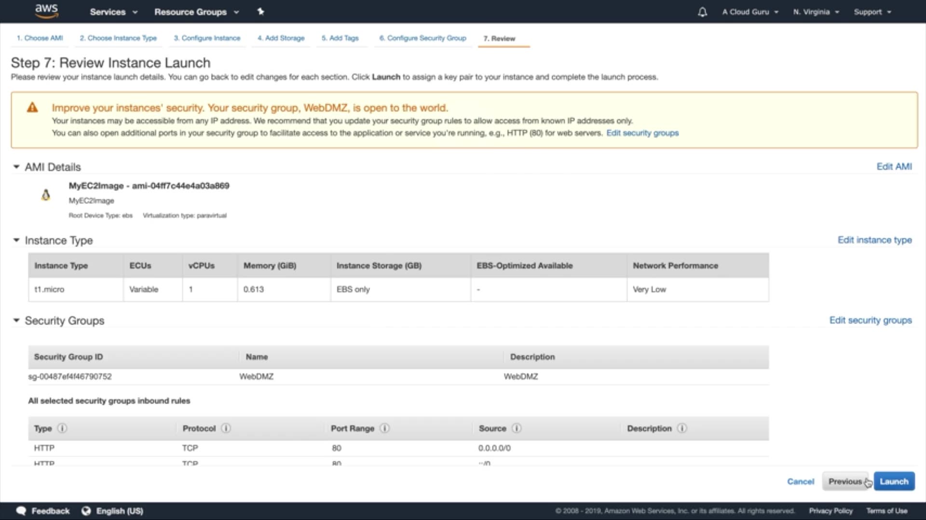Click the Port Range info icon

[x=384, y=428]
